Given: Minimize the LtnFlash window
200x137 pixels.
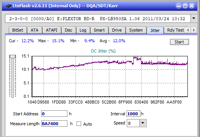Looking at the screenshot, I should (179, 6).
